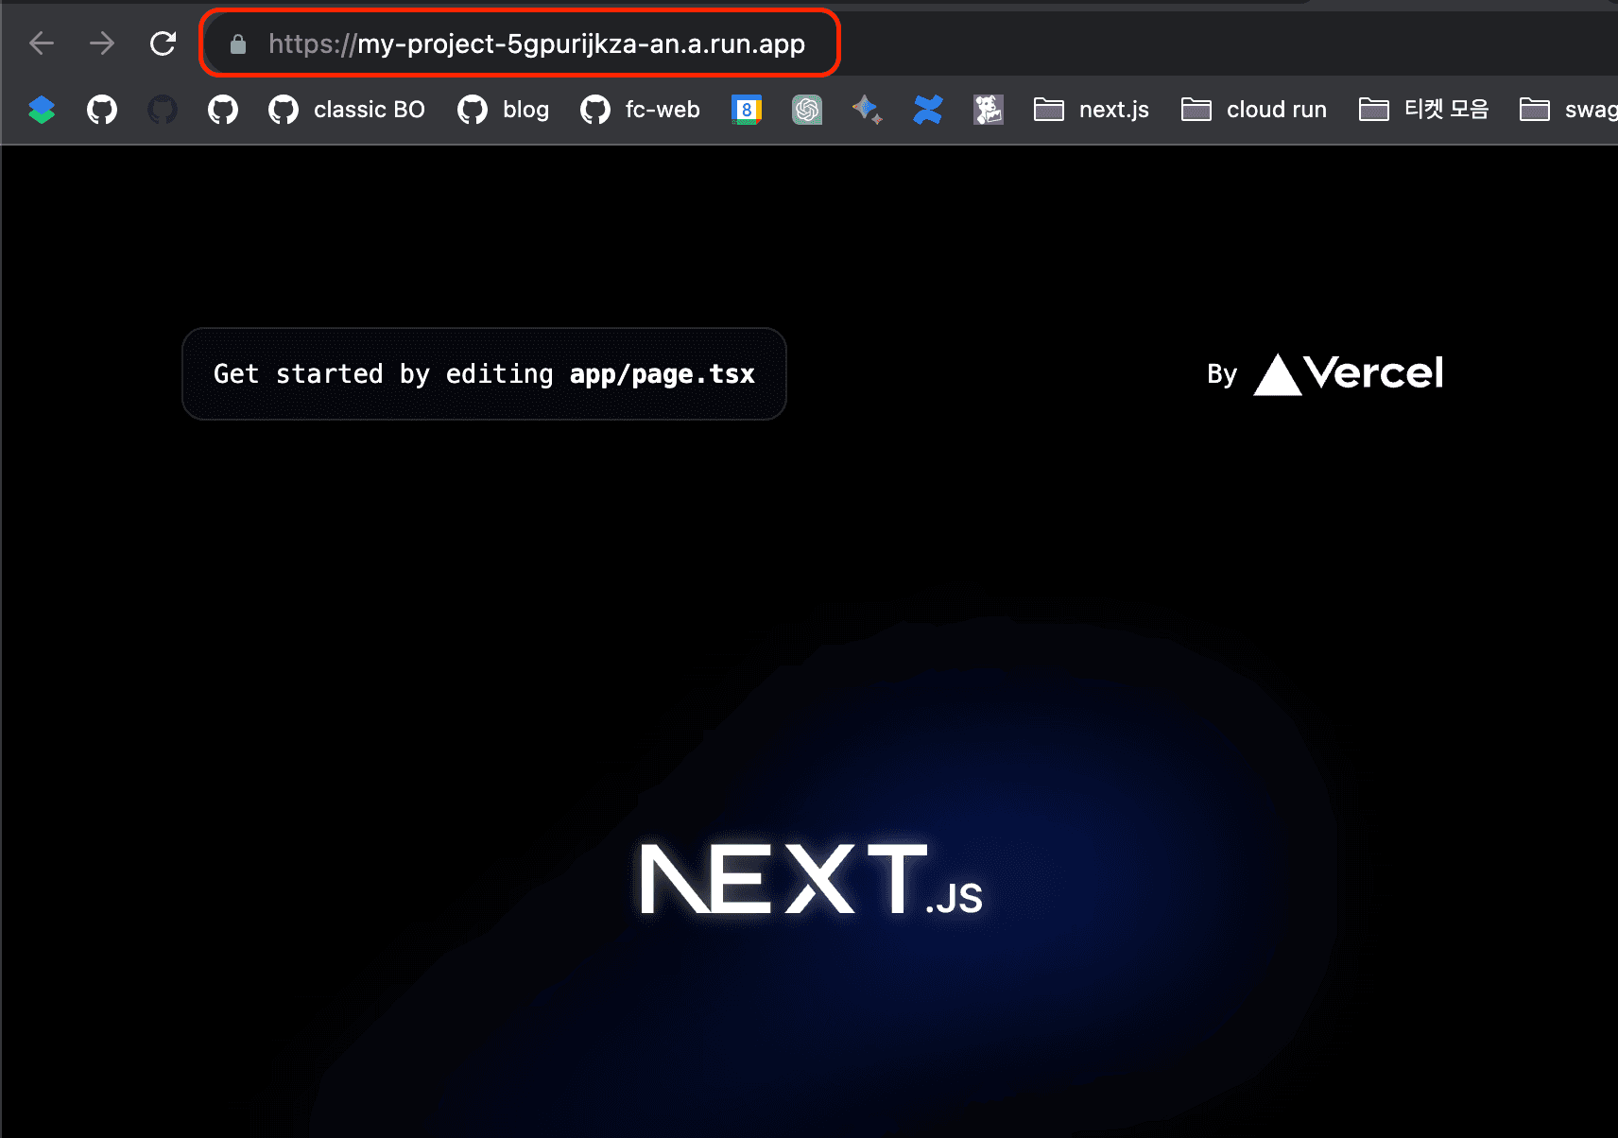Open the Gemini sparkle bookmark

click(867, 110)
